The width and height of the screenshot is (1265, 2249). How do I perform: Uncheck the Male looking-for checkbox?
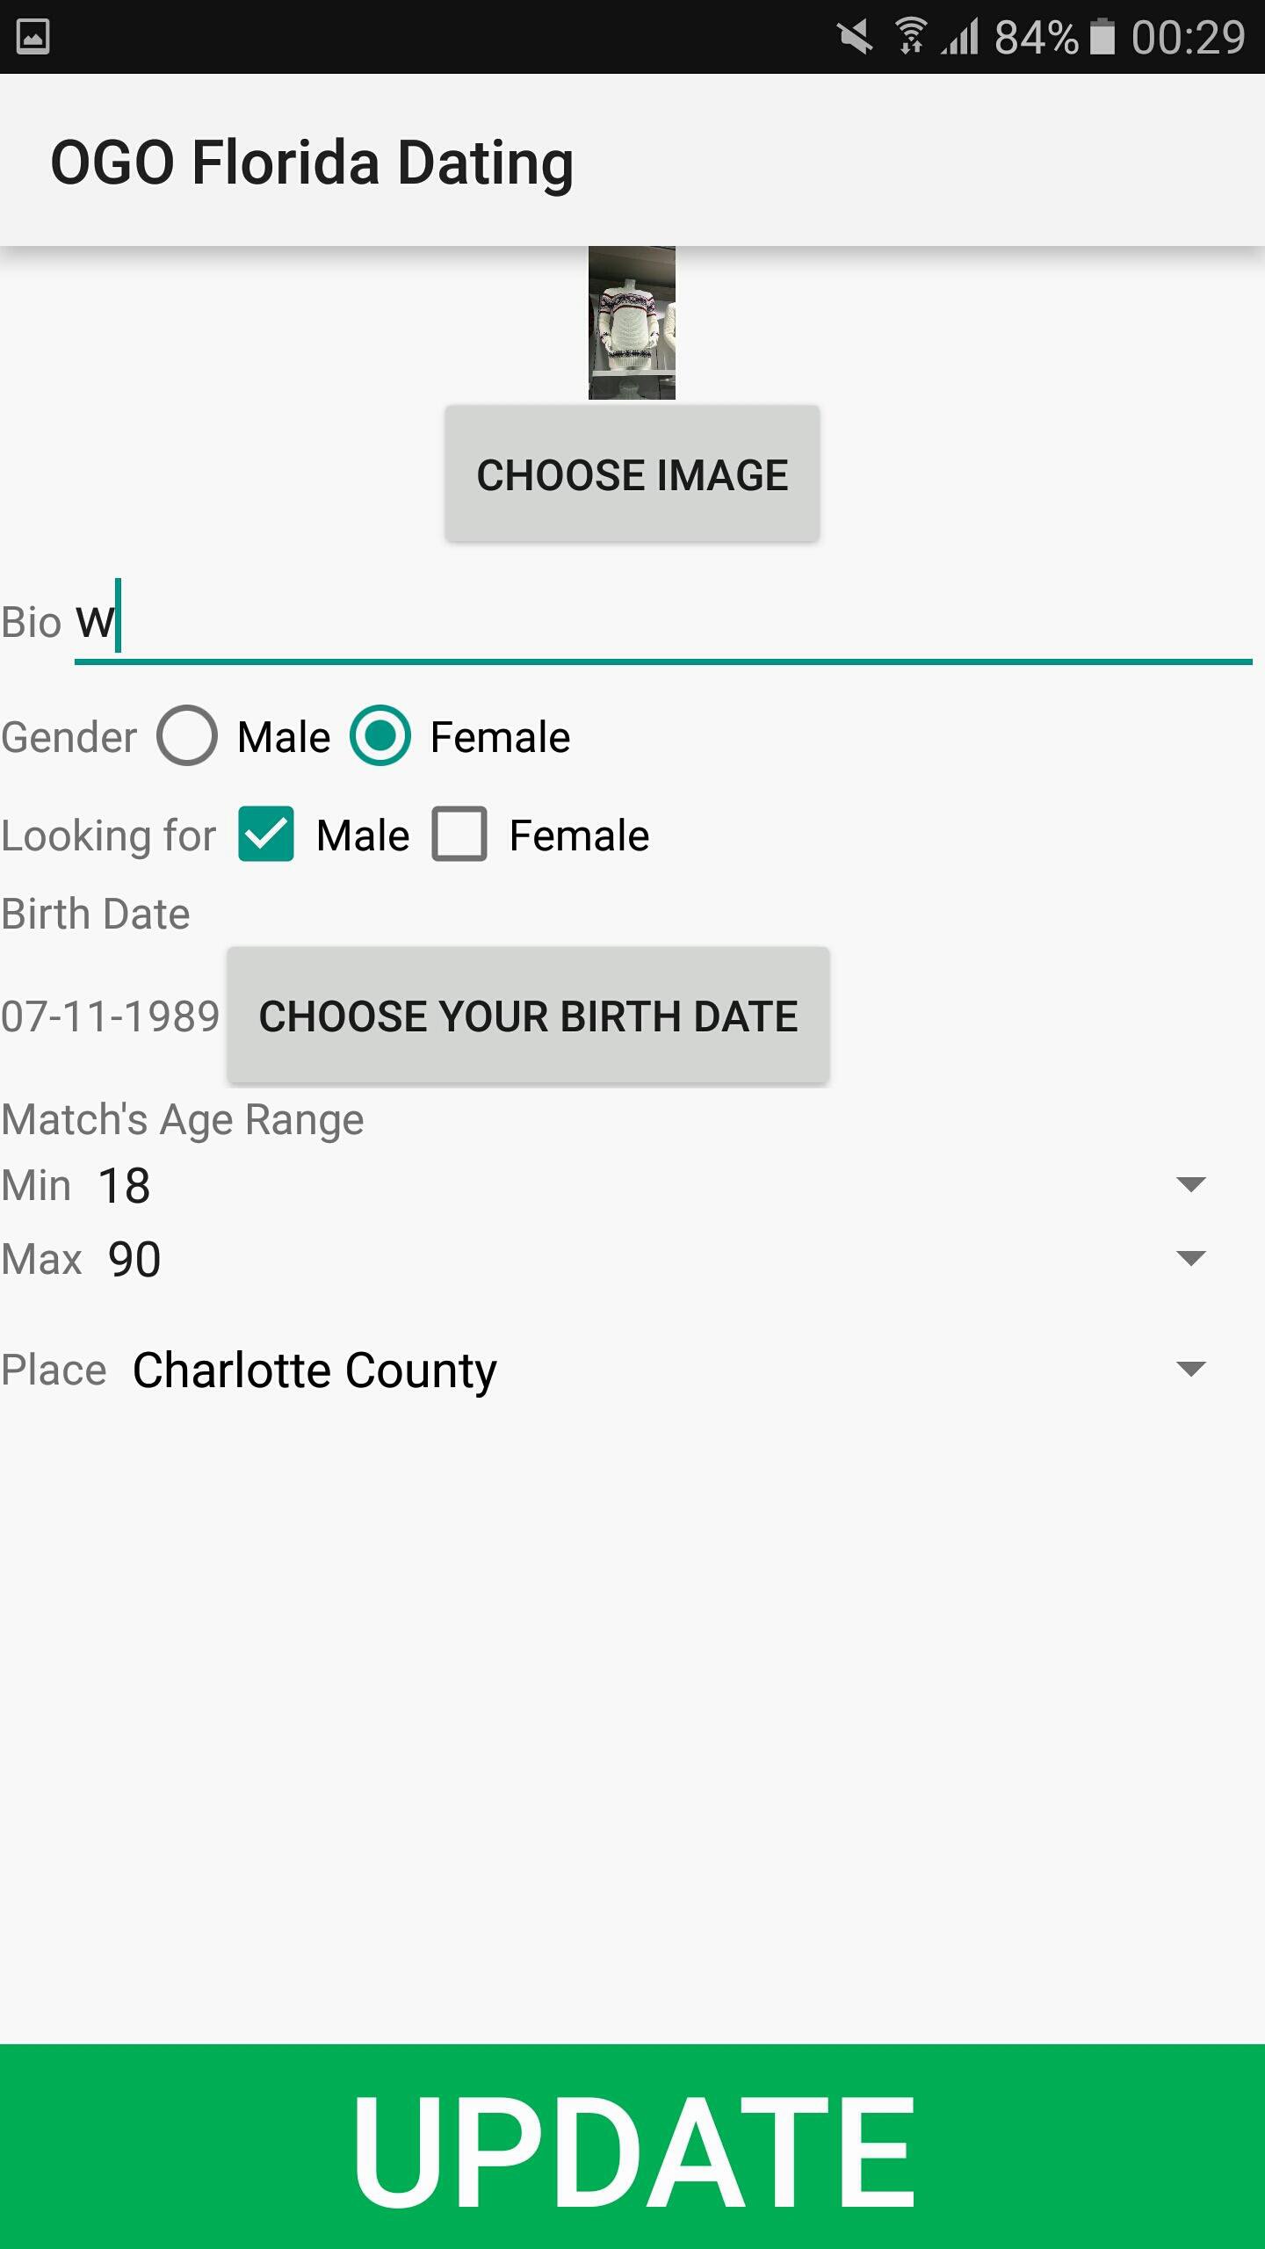pos(265,835)
